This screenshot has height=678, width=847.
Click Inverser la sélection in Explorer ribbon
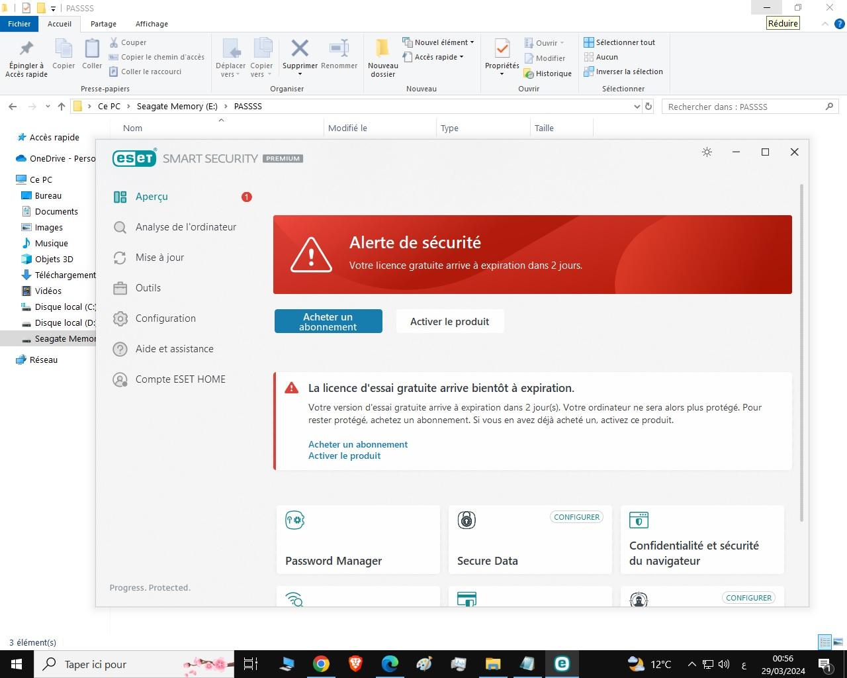click(x=623, y=72)
